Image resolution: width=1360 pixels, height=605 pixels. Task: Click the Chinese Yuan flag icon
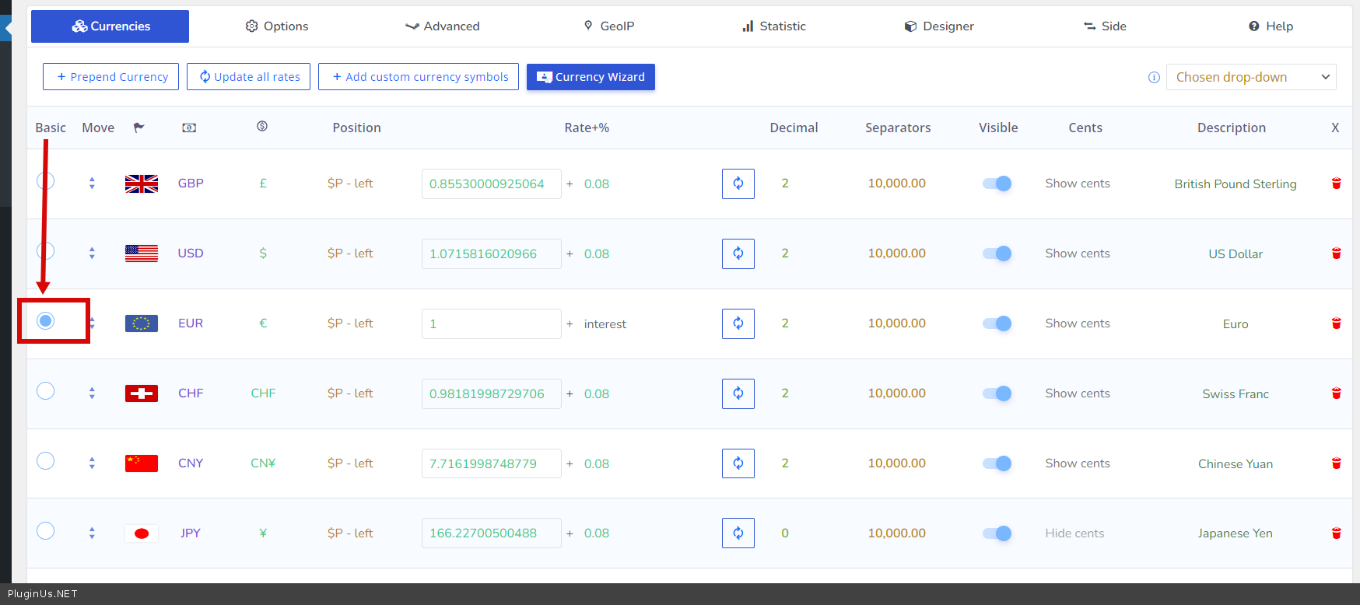(x=142, y=463)
